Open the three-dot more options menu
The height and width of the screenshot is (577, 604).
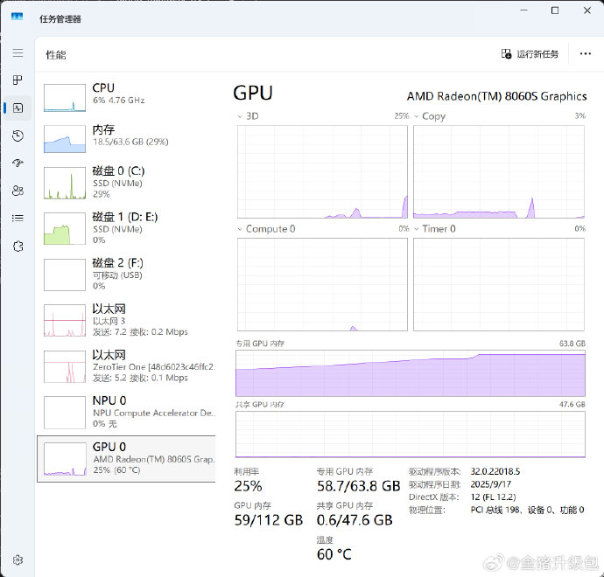[x=586, y=54]
